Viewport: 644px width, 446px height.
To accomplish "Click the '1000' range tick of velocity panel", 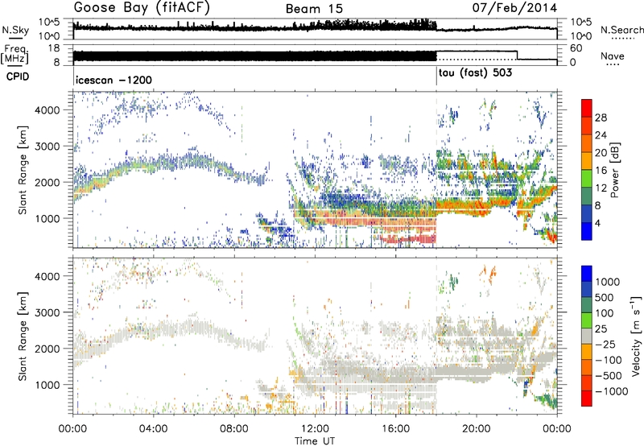I will (47, 385).
